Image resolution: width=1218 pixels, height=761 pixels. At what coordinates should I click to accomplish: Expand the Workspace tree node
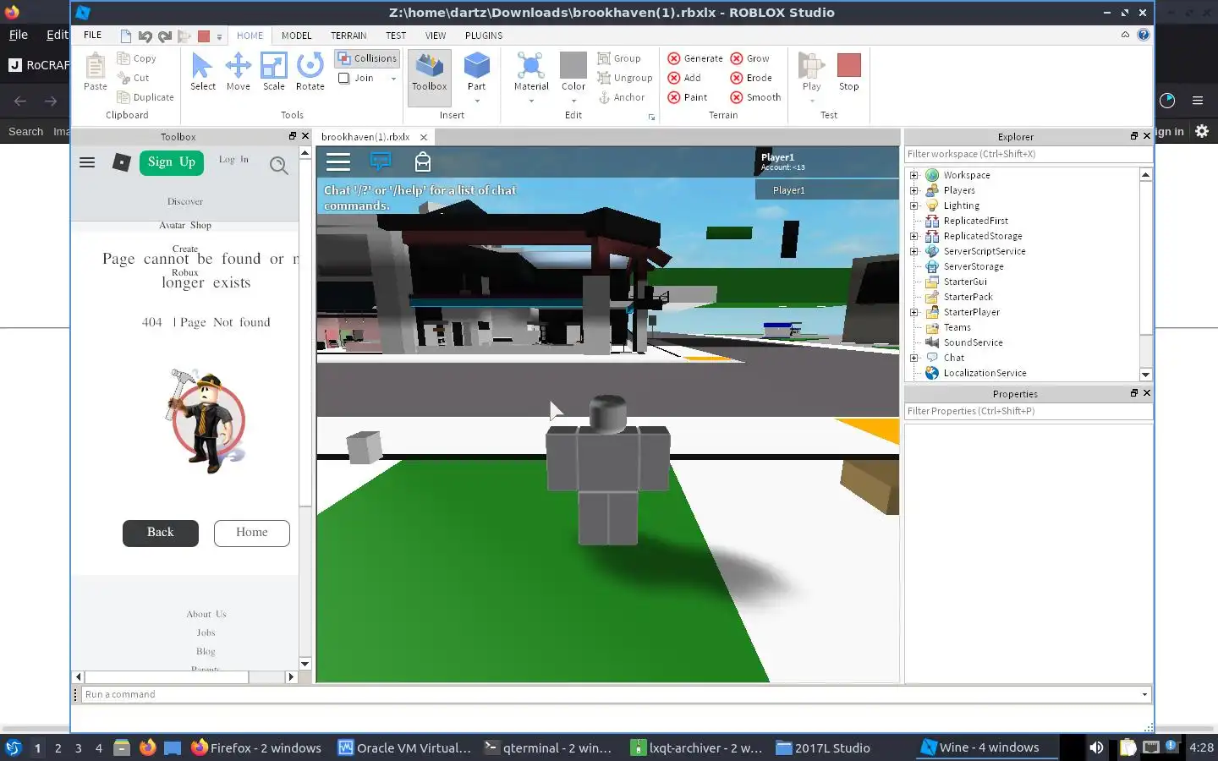(913, 175)
